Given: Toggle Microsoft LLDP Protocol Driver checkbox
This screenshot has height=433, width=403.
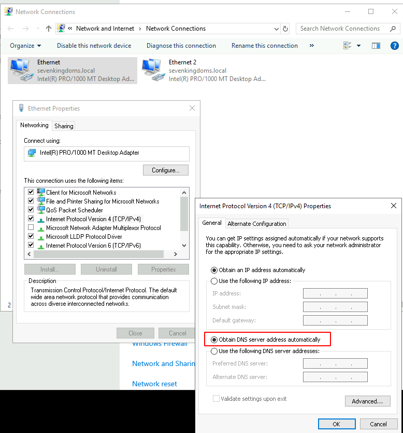Looking at the screenshot, I should (31, 236).
